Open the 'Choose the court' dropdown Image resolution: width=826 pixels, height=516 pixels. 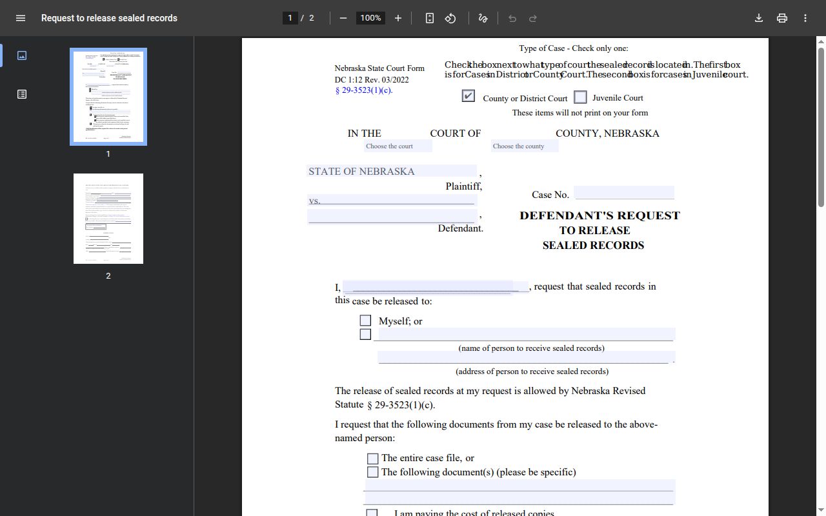point(398,146)
